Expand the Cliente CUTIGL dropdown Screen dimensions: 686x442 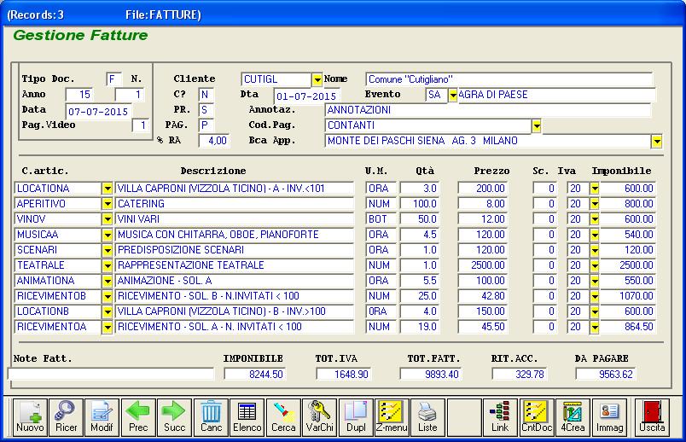click(317, 79)
